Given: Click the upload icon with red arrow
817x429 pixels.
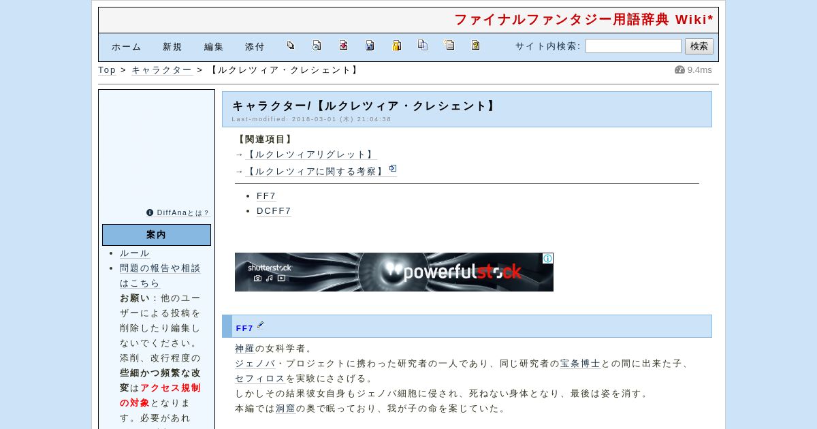Looking at the screenshot, I should click(x=343, y=46).
